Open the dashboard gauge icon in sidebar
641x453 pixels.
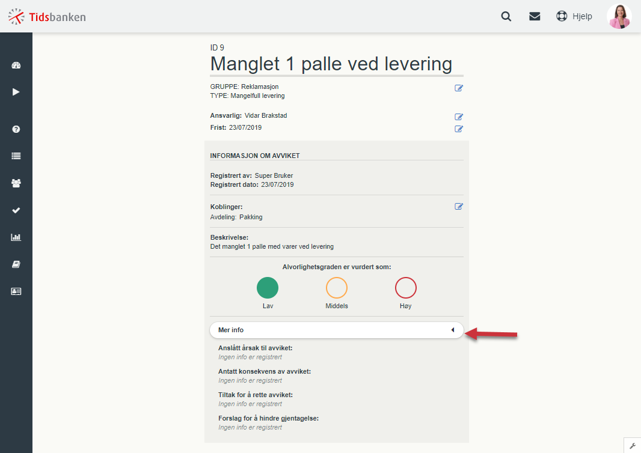[x=16, y=65]
